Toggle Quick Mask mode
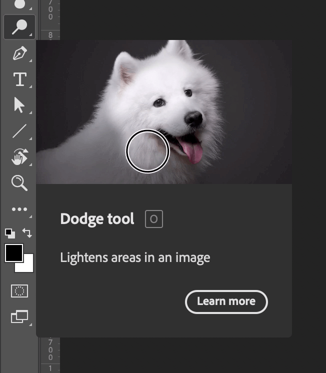 pos(19,291)
